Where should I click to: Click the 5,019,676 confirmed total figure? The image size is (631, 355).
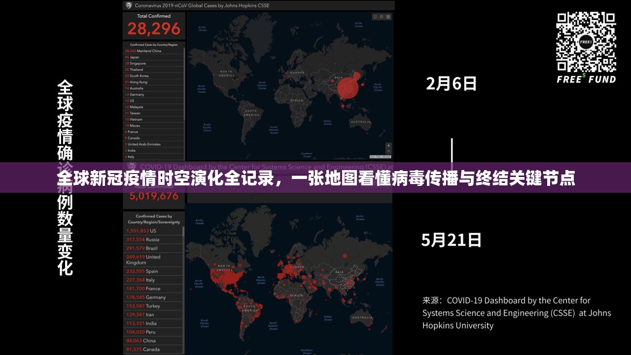tap(153, 196)
